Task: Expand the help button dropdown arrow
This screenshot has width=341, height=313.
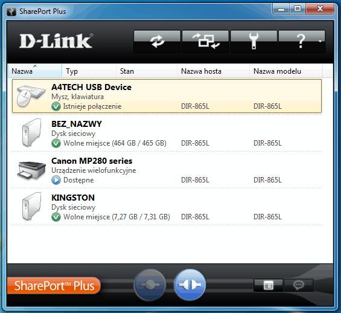Action: click(320, 41)
